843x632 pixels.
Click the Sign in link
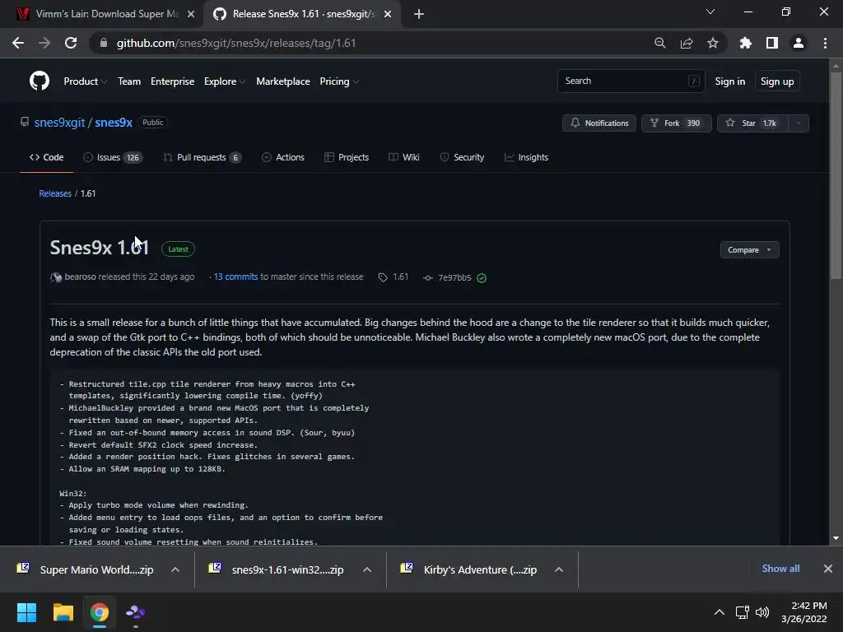tap(729, 81)
